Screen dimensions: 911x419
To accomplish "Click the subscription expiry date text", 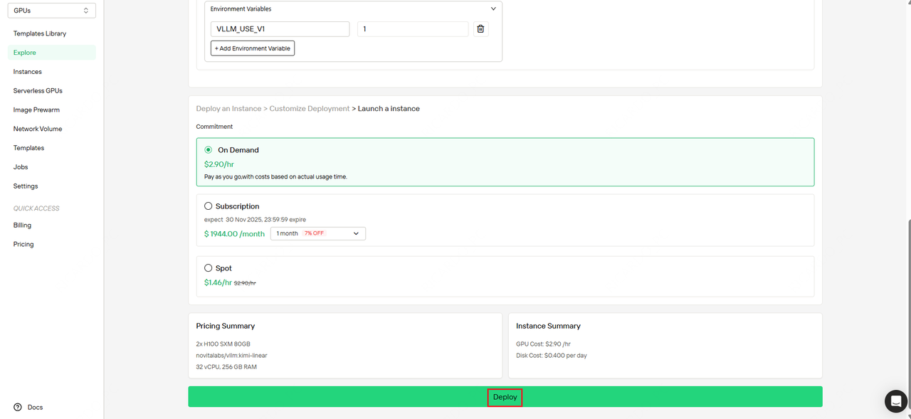I will (255, 219).
